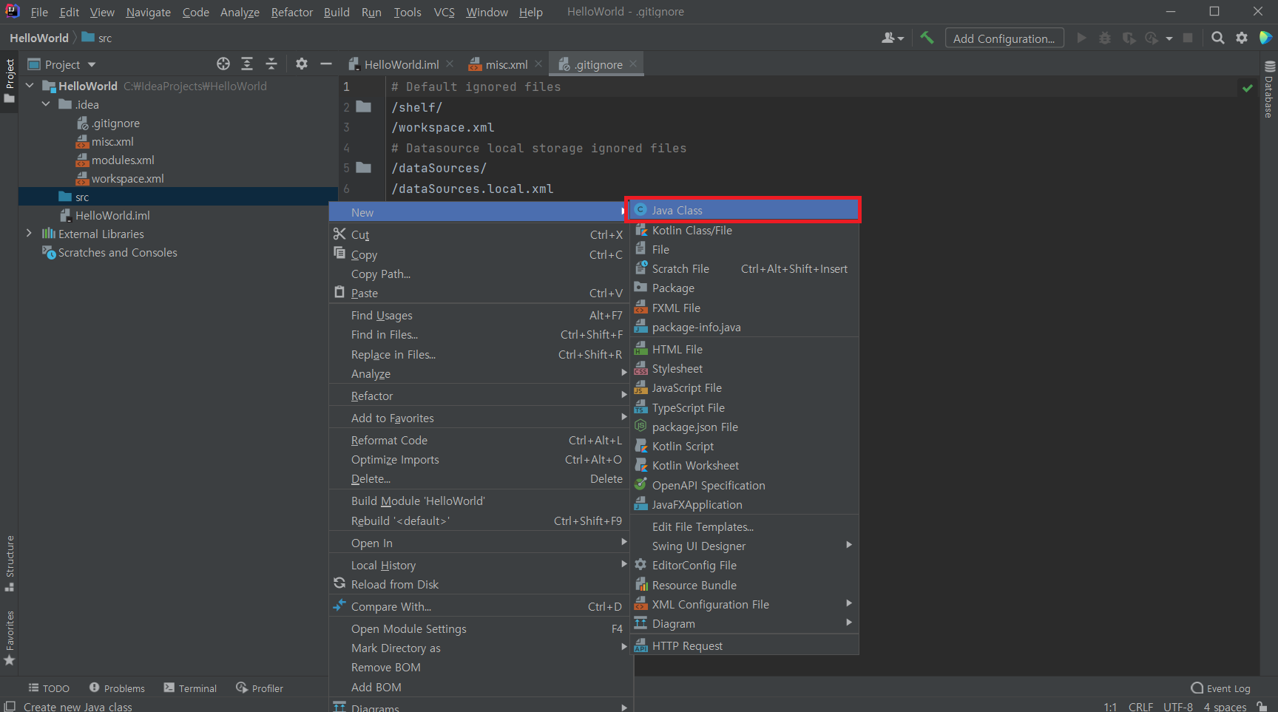The image size is (1278, 712).
Task: Click the src breadcrumb in navigation bar
Action: pyautogui.click(x=97, y=38)
